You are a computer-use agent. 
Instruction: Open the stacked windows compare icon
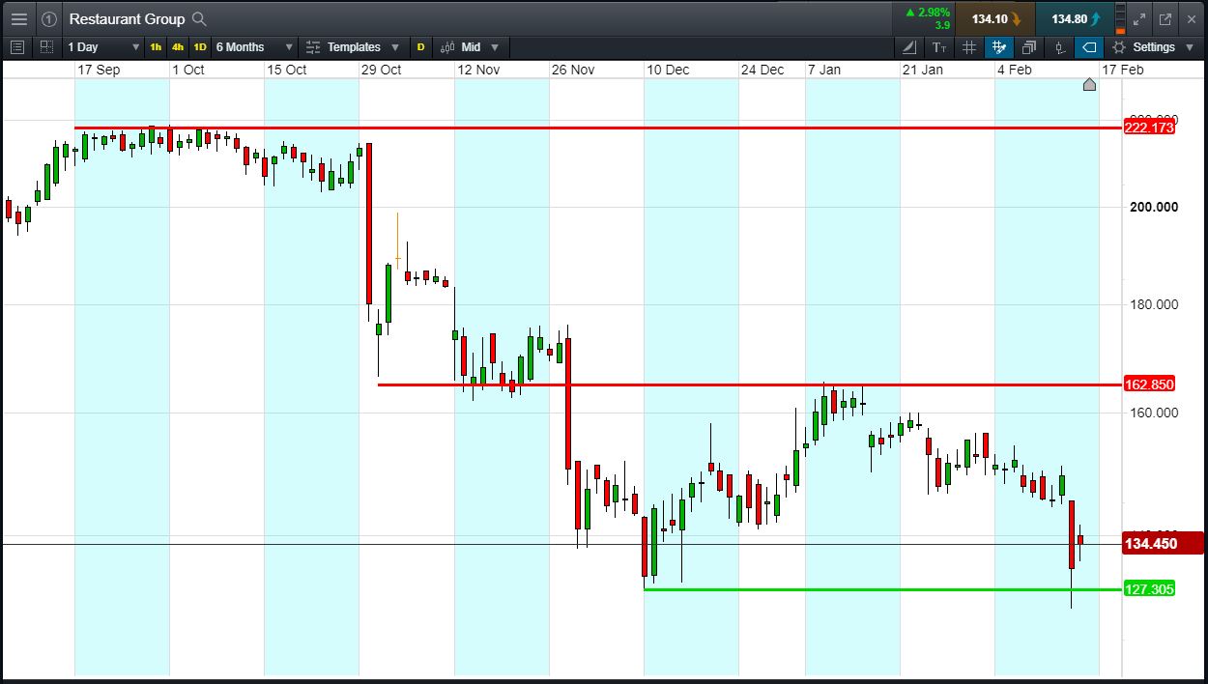[1029, 46]
